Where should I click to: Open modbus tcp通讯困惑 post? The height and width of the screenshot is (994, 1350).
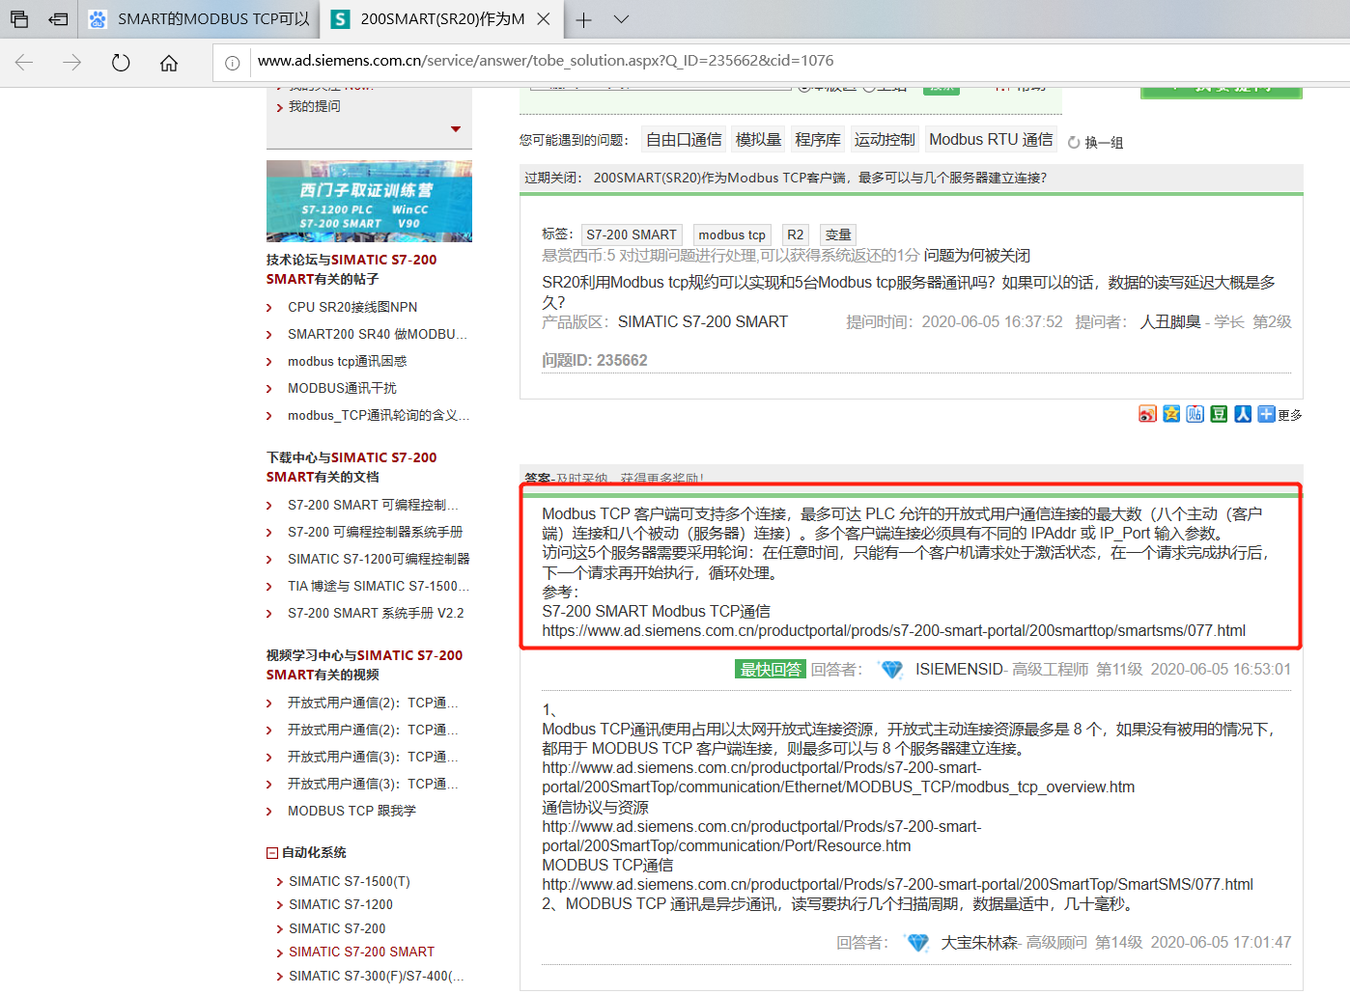point(348,361)
